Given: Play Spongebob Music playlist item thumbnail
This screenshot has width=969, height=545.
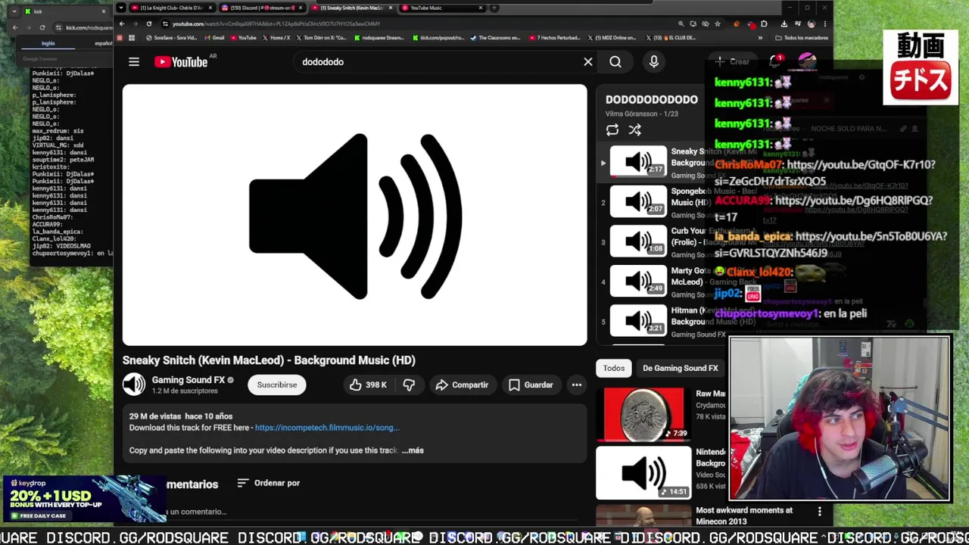Looking at the screenshot, I should (x=638, y=201).
